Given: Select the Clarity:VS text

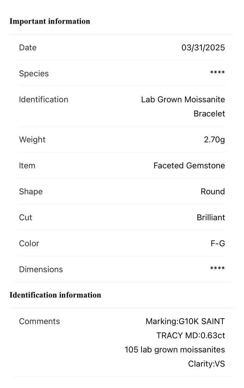Looking at the screenshot, I should (206, 364).
